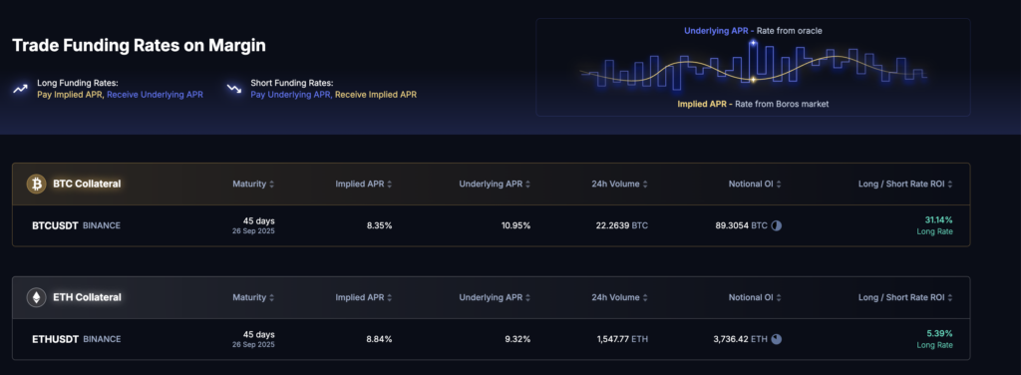Screen dimensions: 1021x375
Task: Sort BTC table by Implied APR
Action: pyautogui.click(x=364, y=185)
